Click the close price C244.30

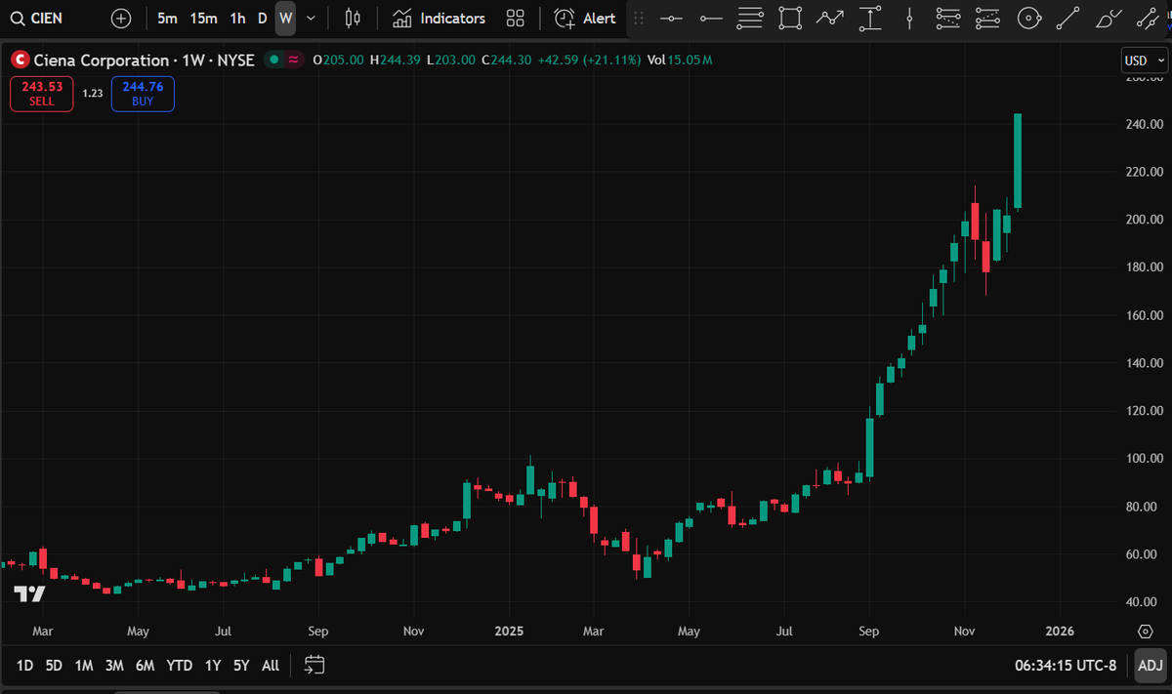coord(506,61)
